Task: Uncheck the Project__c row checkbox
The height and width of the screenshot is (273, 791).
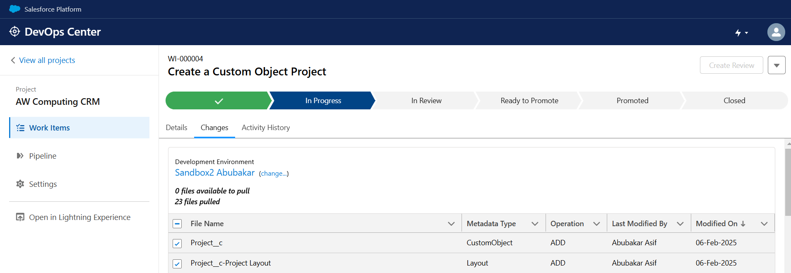Action: tap(177, 243)
